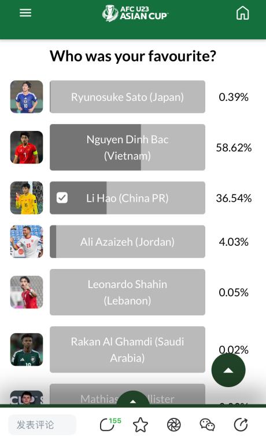The height and width of the screenshot is (437, 266).
Task: Vote for Ryunosuke Sato (Japan) option
Action: (x=127, y=97)
